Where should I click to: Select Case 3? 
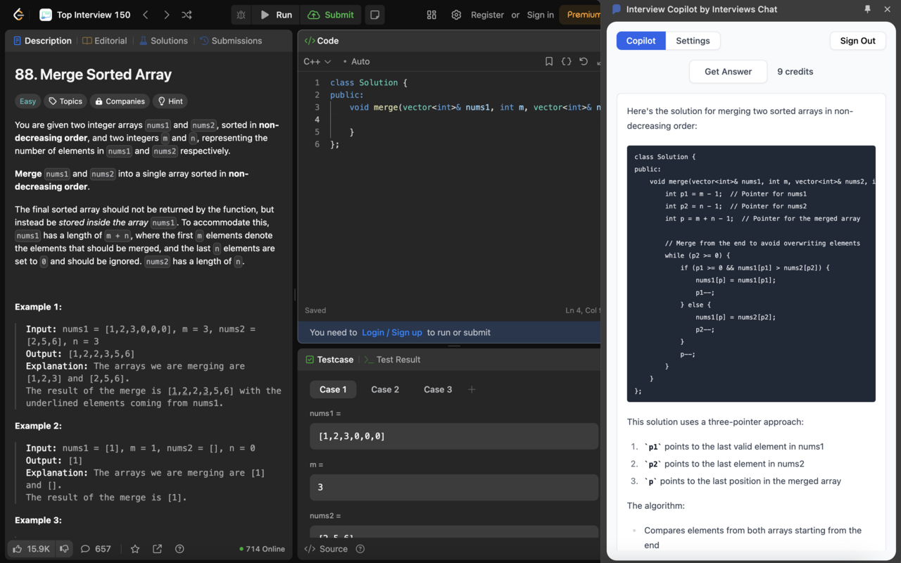(438, 389)
